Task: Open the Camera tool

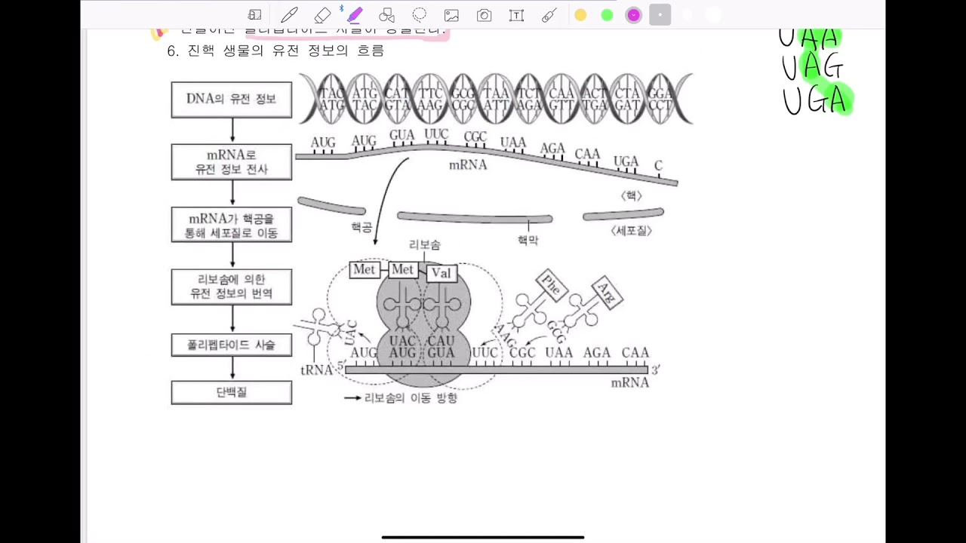Action: (x=485, y=15)
